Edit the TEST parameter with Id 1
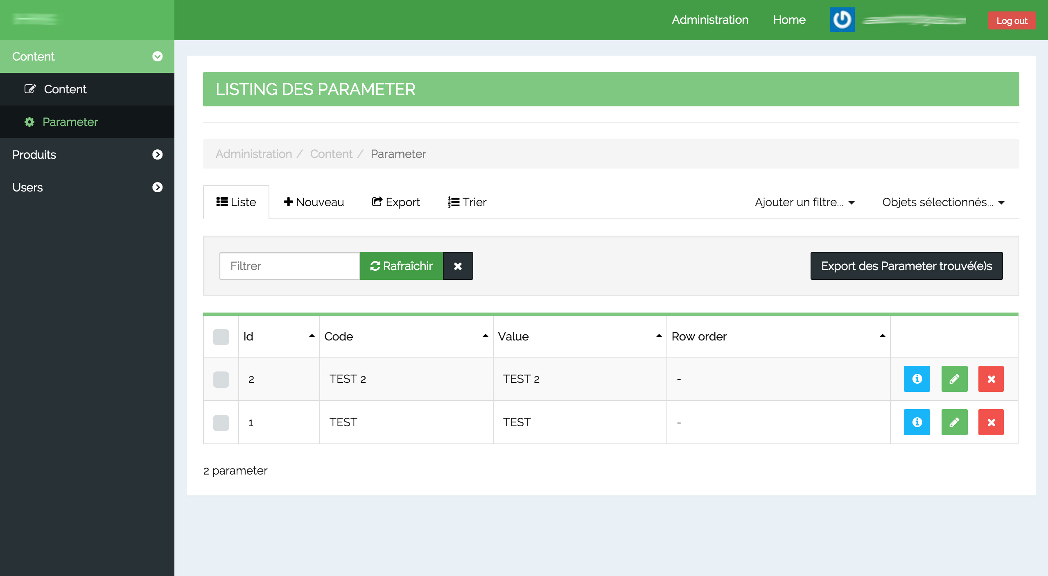 954,422
